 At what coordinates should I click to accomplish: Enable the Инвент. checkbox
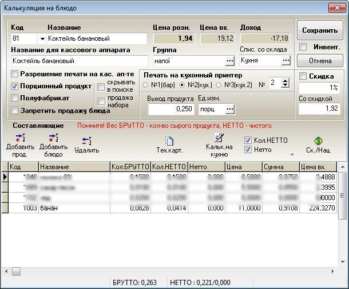(x=303, y=47)
